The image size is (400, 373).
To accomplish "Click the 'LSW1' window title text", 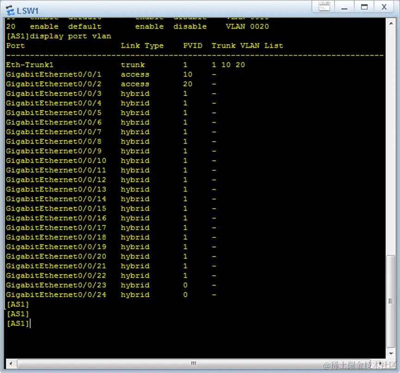I will click(28, 11).
